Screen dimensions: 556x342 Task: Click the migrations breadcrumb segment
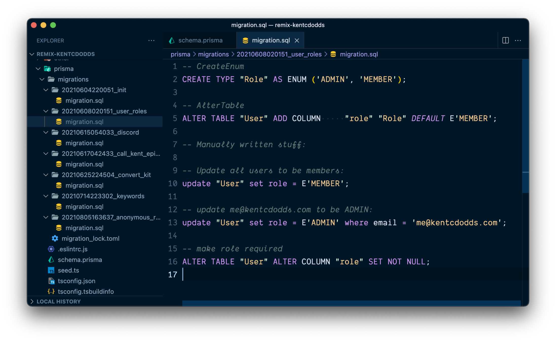(213, 54)
